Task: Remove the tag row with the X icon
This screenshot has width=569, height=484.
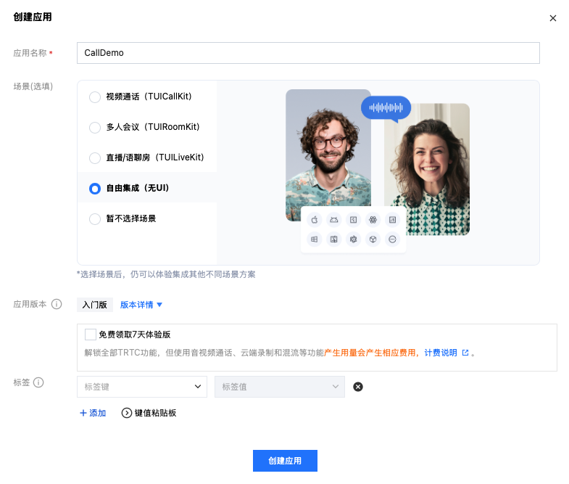Action: [x=358, y=387]
